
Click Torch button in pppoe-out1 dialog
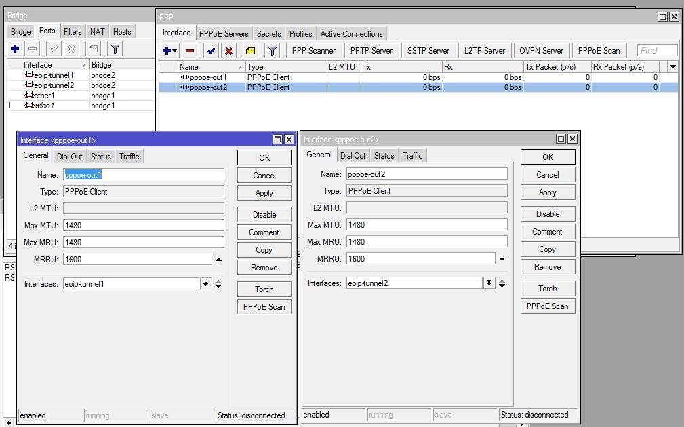[x=264, y=289]
